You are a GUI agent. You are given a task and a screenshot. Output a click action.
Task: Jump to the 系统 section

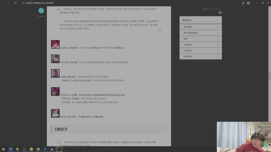(201, 39)
